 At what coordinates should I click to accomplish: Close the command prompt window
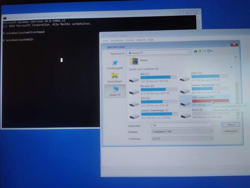tap(196, 12)
